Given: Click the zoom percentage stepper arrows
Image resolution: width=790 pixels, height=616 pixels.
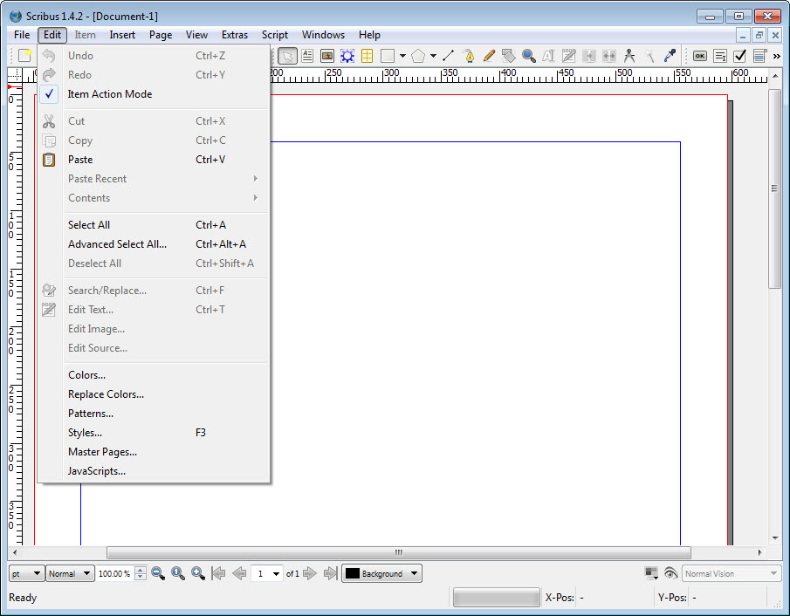Looking at the screenshot, I should pyautogui.click(x=141, y=573).
